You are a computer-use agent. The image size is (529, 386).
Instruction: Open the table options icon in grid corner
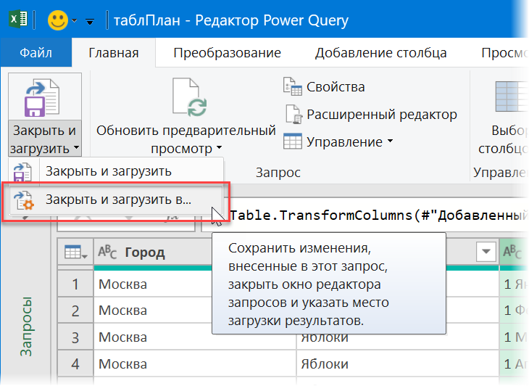coord(76,252)
